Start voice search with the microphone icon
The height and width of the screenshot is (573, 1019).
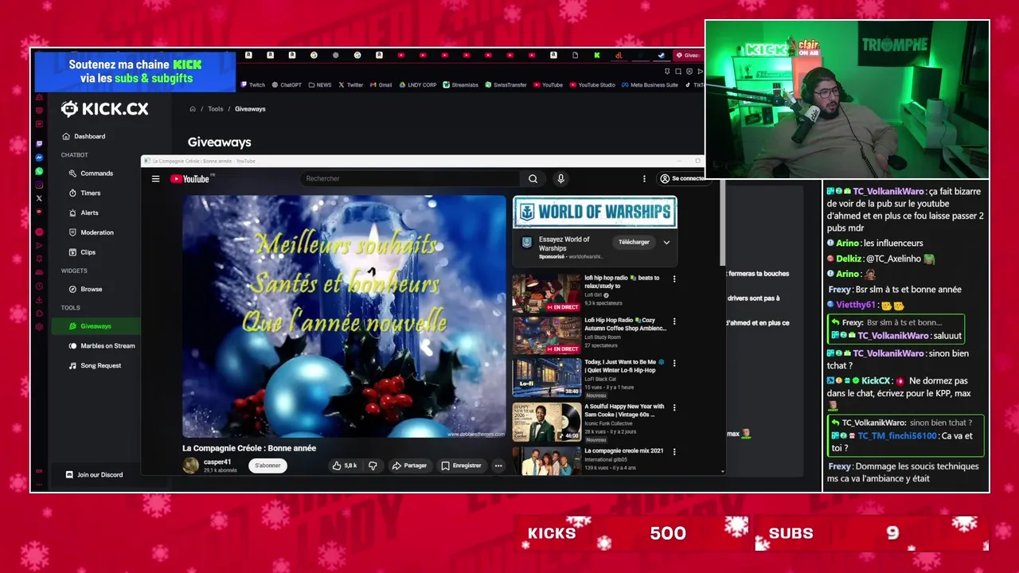pyautogui.click(x=560, y=179)
